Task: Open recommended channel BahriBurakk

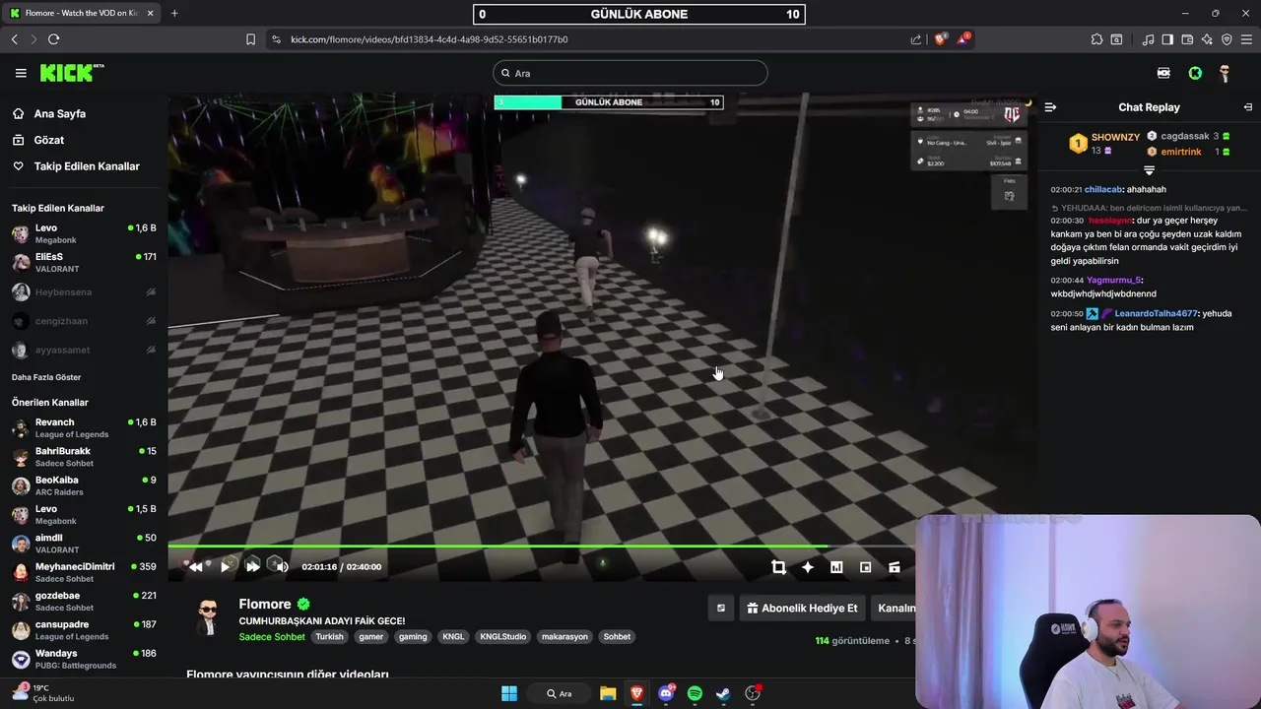Action: (x=84, y=457)
